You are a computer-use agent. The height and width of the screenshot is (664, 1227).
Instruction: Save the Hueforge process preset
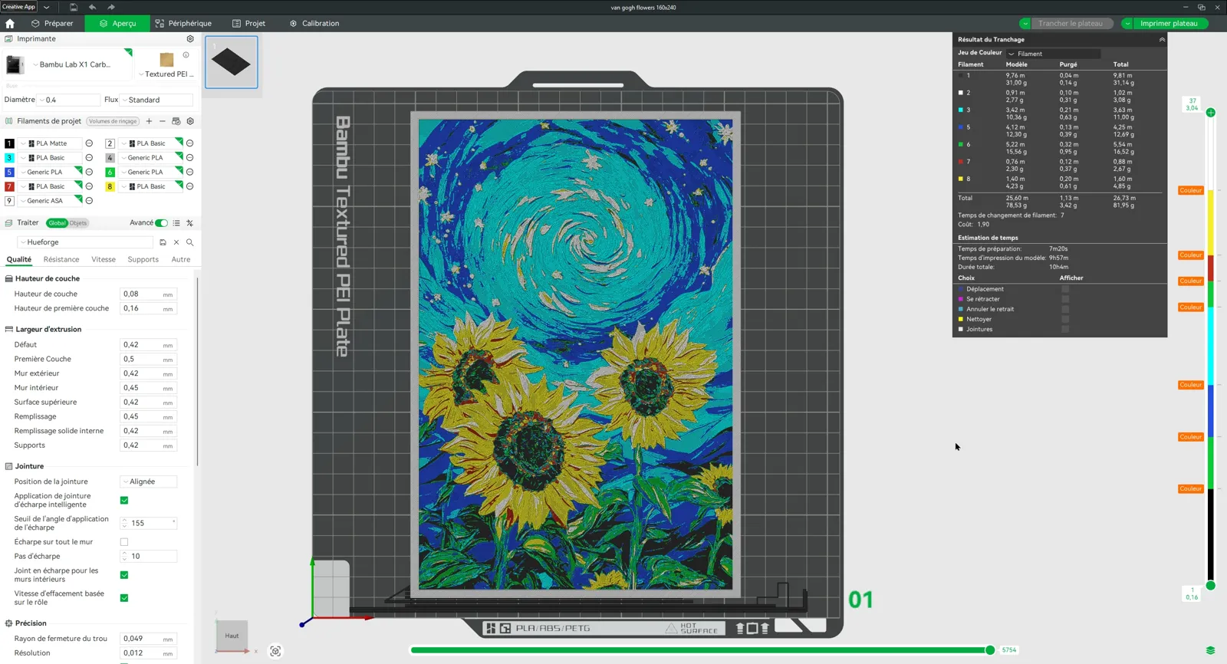coord(163,242)
